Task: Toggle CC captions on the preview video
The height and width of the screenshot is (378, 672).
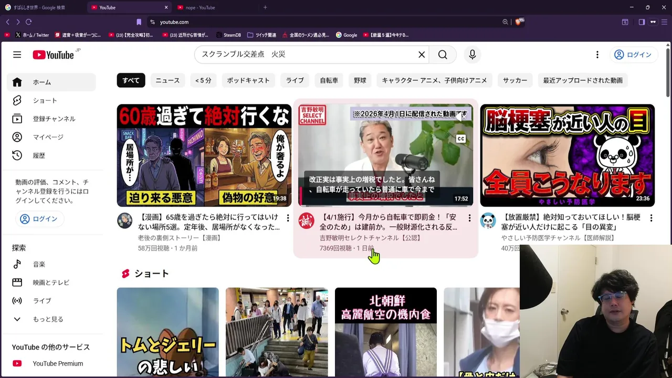Action: (461, 139)
